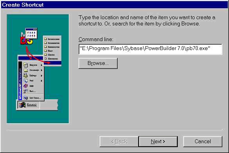
Task: Open the Browse... file dialog
Action: [98, 63]
